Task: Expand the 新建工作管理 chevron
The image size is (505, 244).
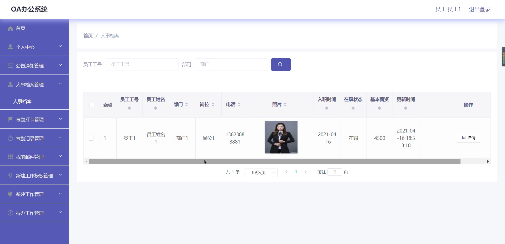Action: tap(60, 193)
